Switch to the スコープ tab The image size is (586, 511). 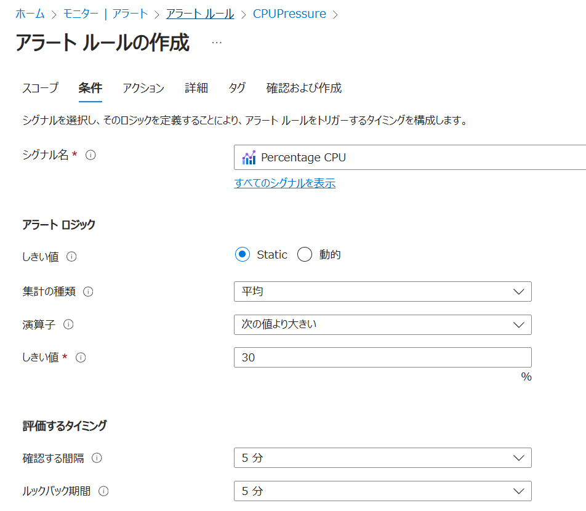(x=40, y=88)
